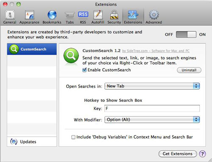This screenshot has height=162, width=212.
Task: Toggle the Extensions OFF/ON switch
Action: (186, 35)
